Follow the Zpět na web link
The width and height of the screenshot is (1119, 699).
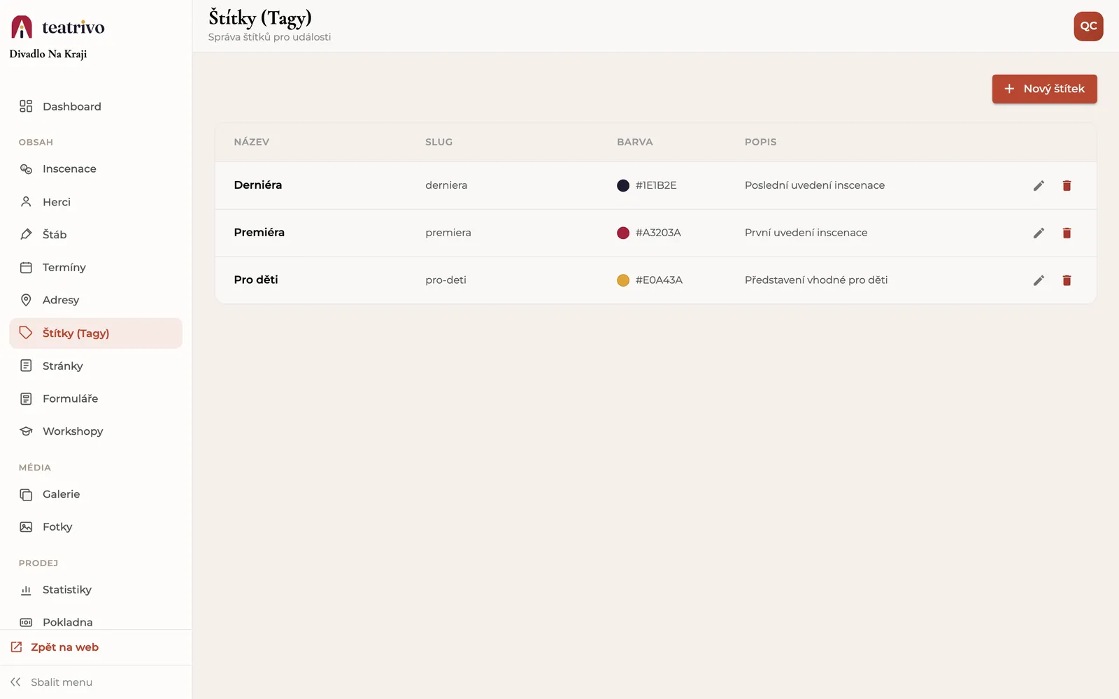pyautogui.click(x=55, y=647)
